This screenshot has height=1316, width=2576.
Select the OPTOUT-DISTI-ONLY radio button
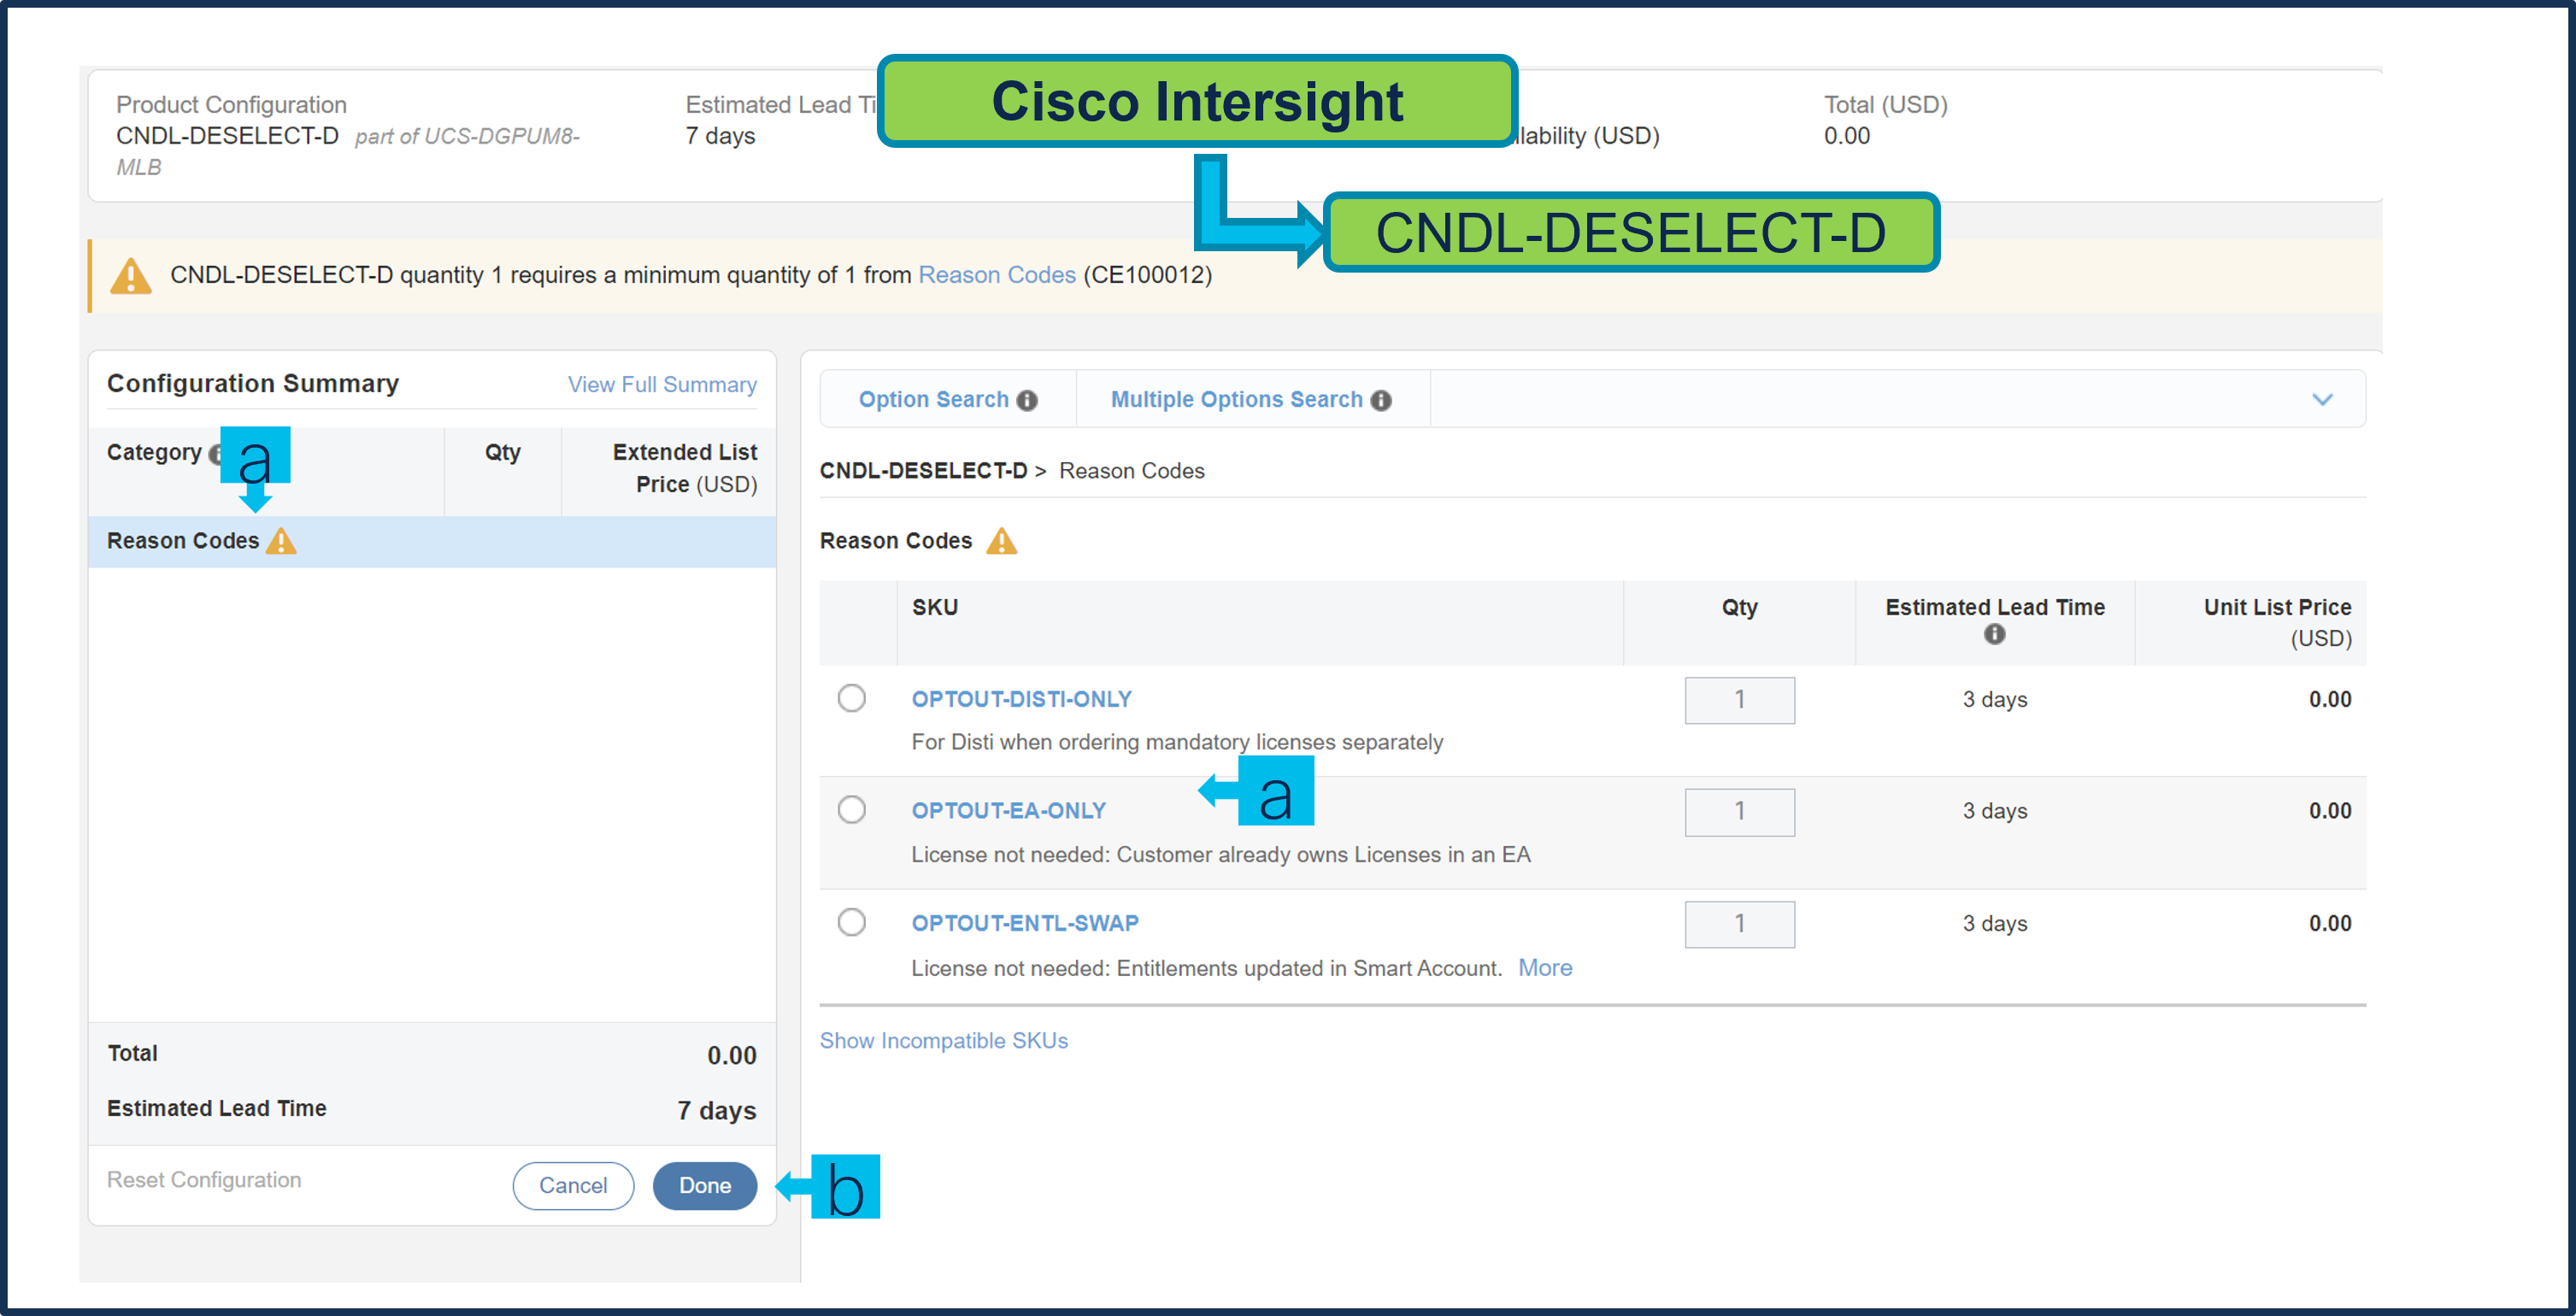852,698
